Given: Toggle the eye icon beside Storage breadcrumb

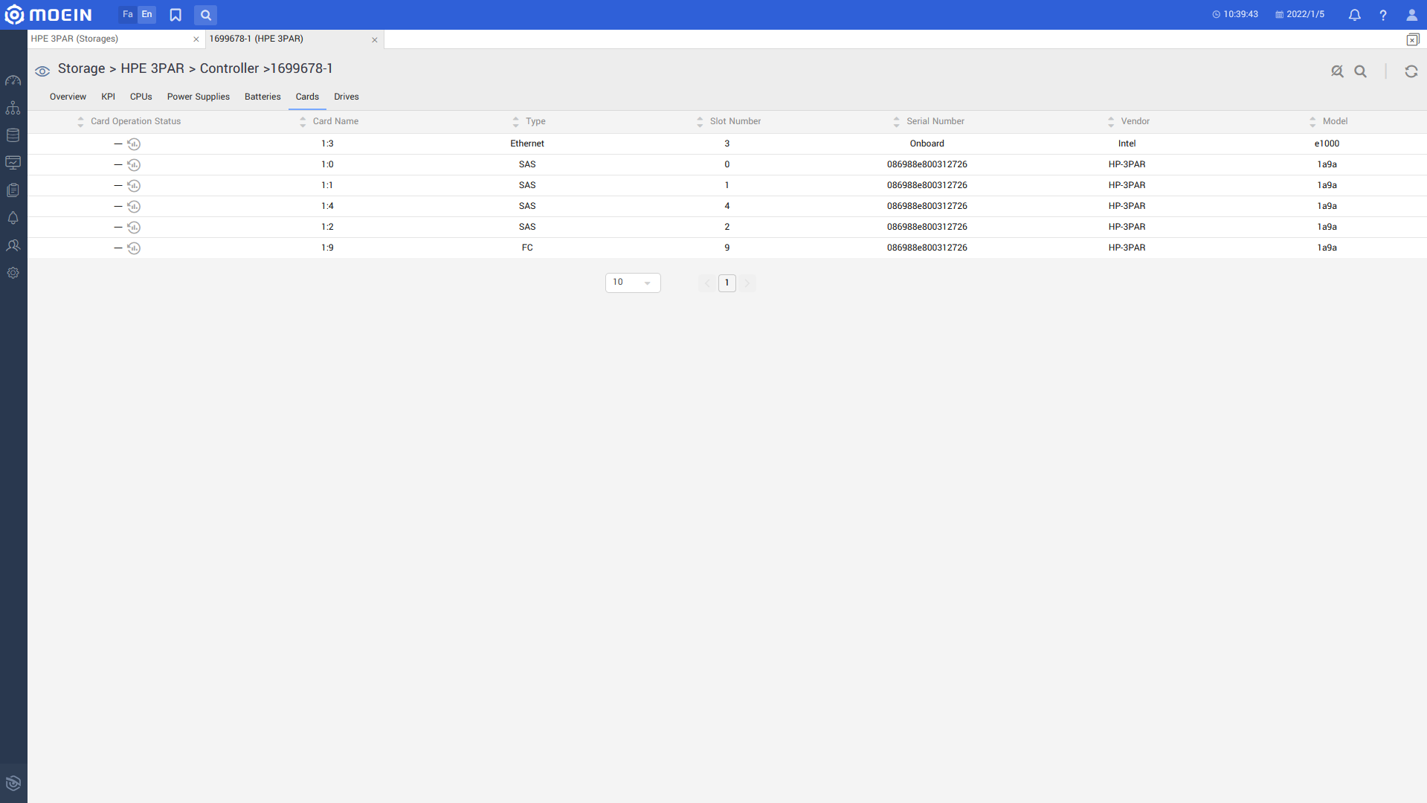Looking at the screenshot, I should coord(42,71).
